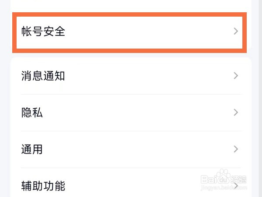This screenshot has height=197, width=262.
Task: Open 消息通知 message notification settings
Action: [43, 76]
